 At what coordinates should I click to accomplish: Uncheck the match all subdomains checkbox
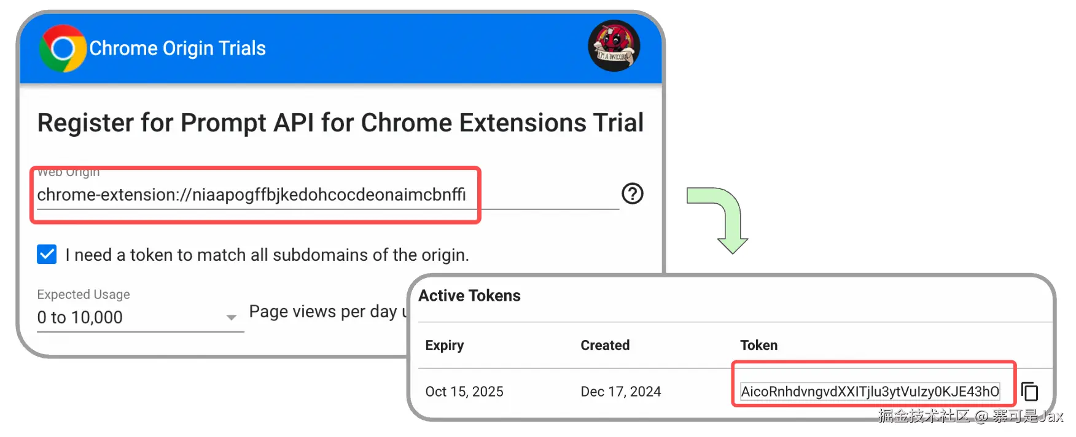click(47, 254)
